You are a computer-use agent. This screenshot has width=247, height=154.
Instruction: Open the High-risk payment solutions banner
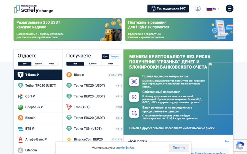click(179, 30)
